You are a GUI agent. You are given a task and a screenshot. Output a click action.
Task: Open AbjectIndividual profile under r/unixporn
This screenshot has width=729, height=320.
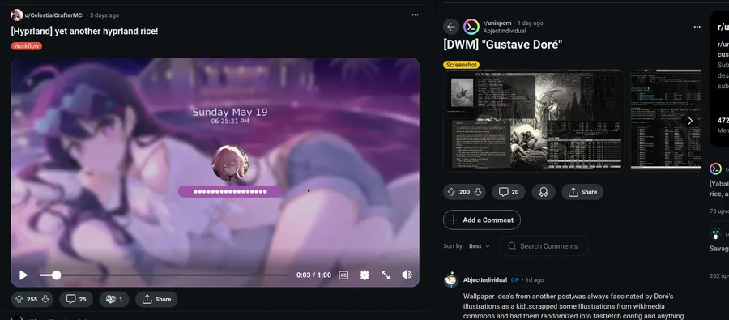(505, 31)
